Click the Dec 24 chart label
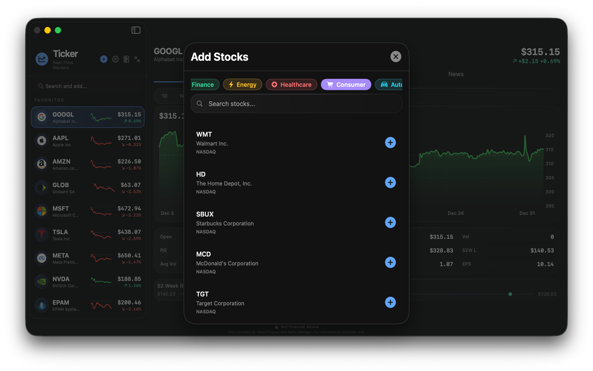Viewport: 593px width, 371px height. tap(455, 213)
